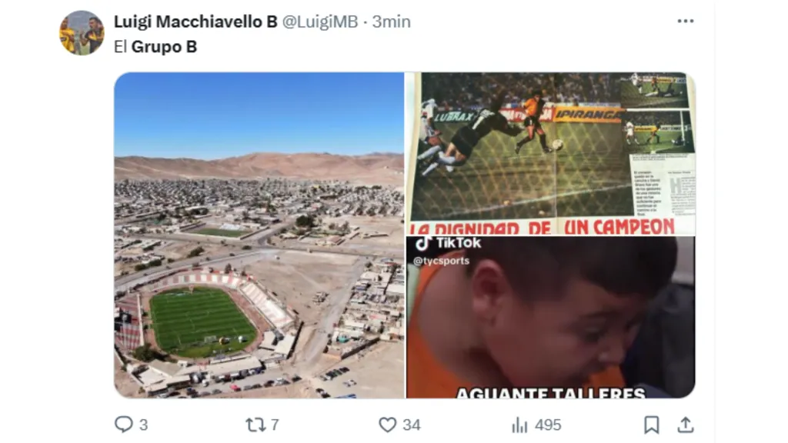
Task: Open the aerial stadium photo
Action: pyautogui.click(x=259, y=235)
